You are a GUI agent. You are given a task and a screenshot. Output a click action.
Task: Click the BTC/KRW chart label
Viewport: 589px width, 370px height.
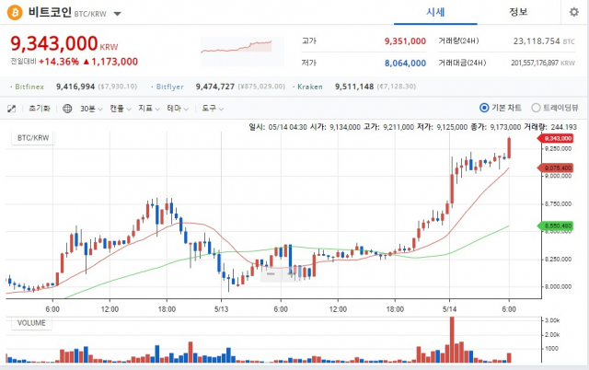(33, 138)
